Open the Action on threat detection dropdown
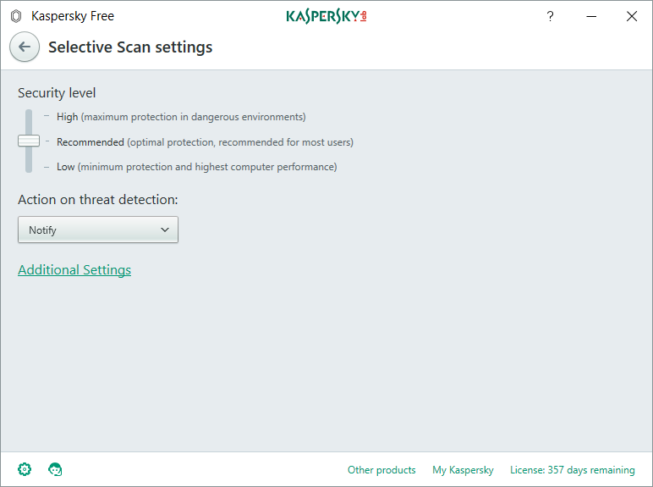This screenshot has height=487, width=653. coord(98,230)
